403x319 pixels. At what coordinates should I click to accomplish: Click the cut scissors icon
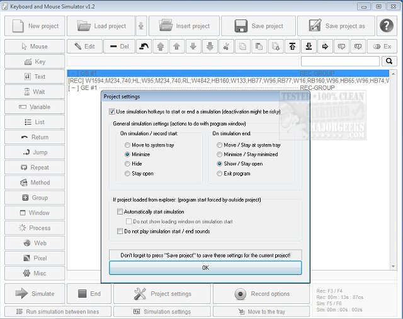click(226, 47)
